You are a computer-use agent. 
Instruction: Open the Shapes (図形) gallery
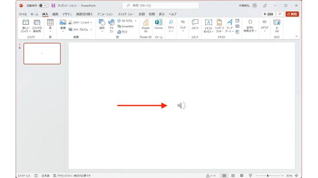pos(102,26)
